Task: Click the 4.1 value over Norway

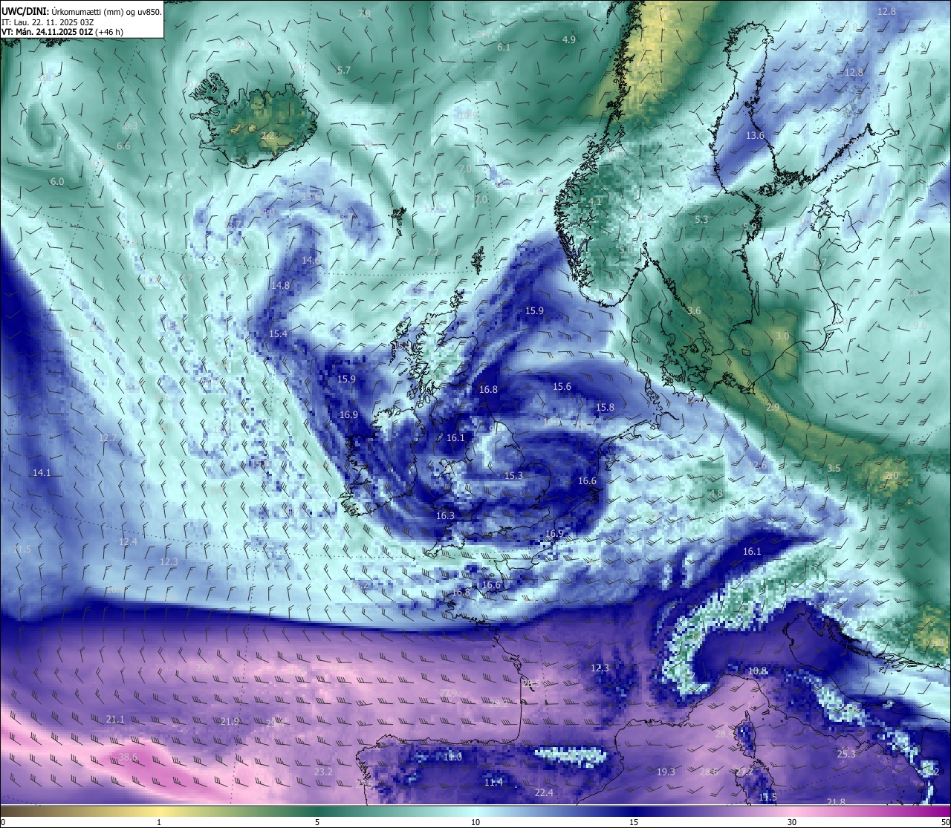Action: pos(594,202)
